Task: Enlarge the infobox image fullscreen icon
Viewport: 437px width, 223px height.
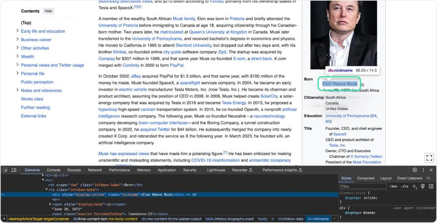Action: [x=429, y=158]
